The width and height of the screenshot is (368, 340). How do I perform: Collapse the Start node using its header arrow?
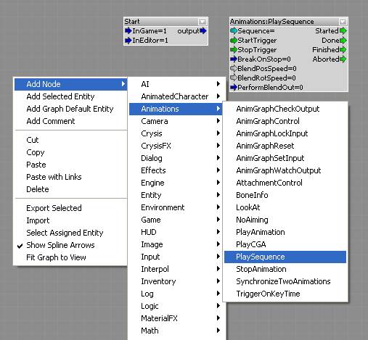203,22
